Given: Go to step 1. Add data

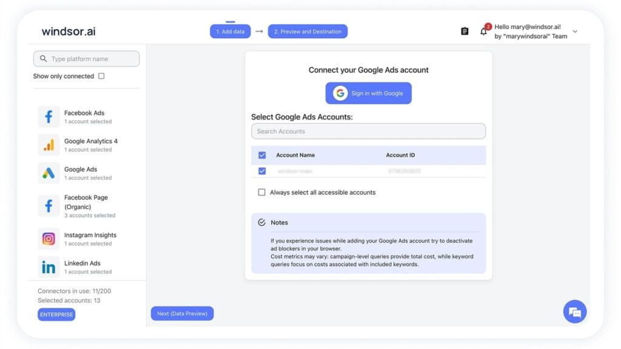Looking at the screenshot, I should (230, 32).
